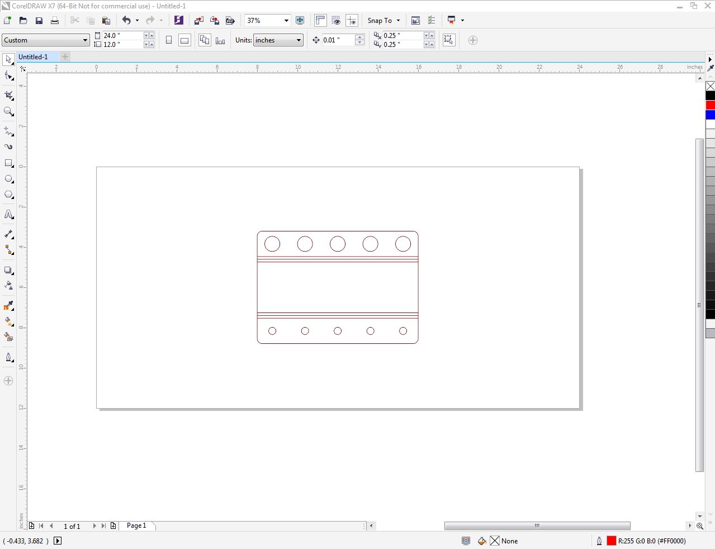This screenshot has height=549, width=715.
Task: Select the Color Eyedropper tool
Action: point(8,306)
